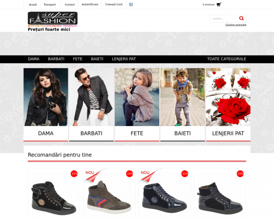Open Căutare avansată link
Viewport: 274px width, 218px height.
click(236, 25)
